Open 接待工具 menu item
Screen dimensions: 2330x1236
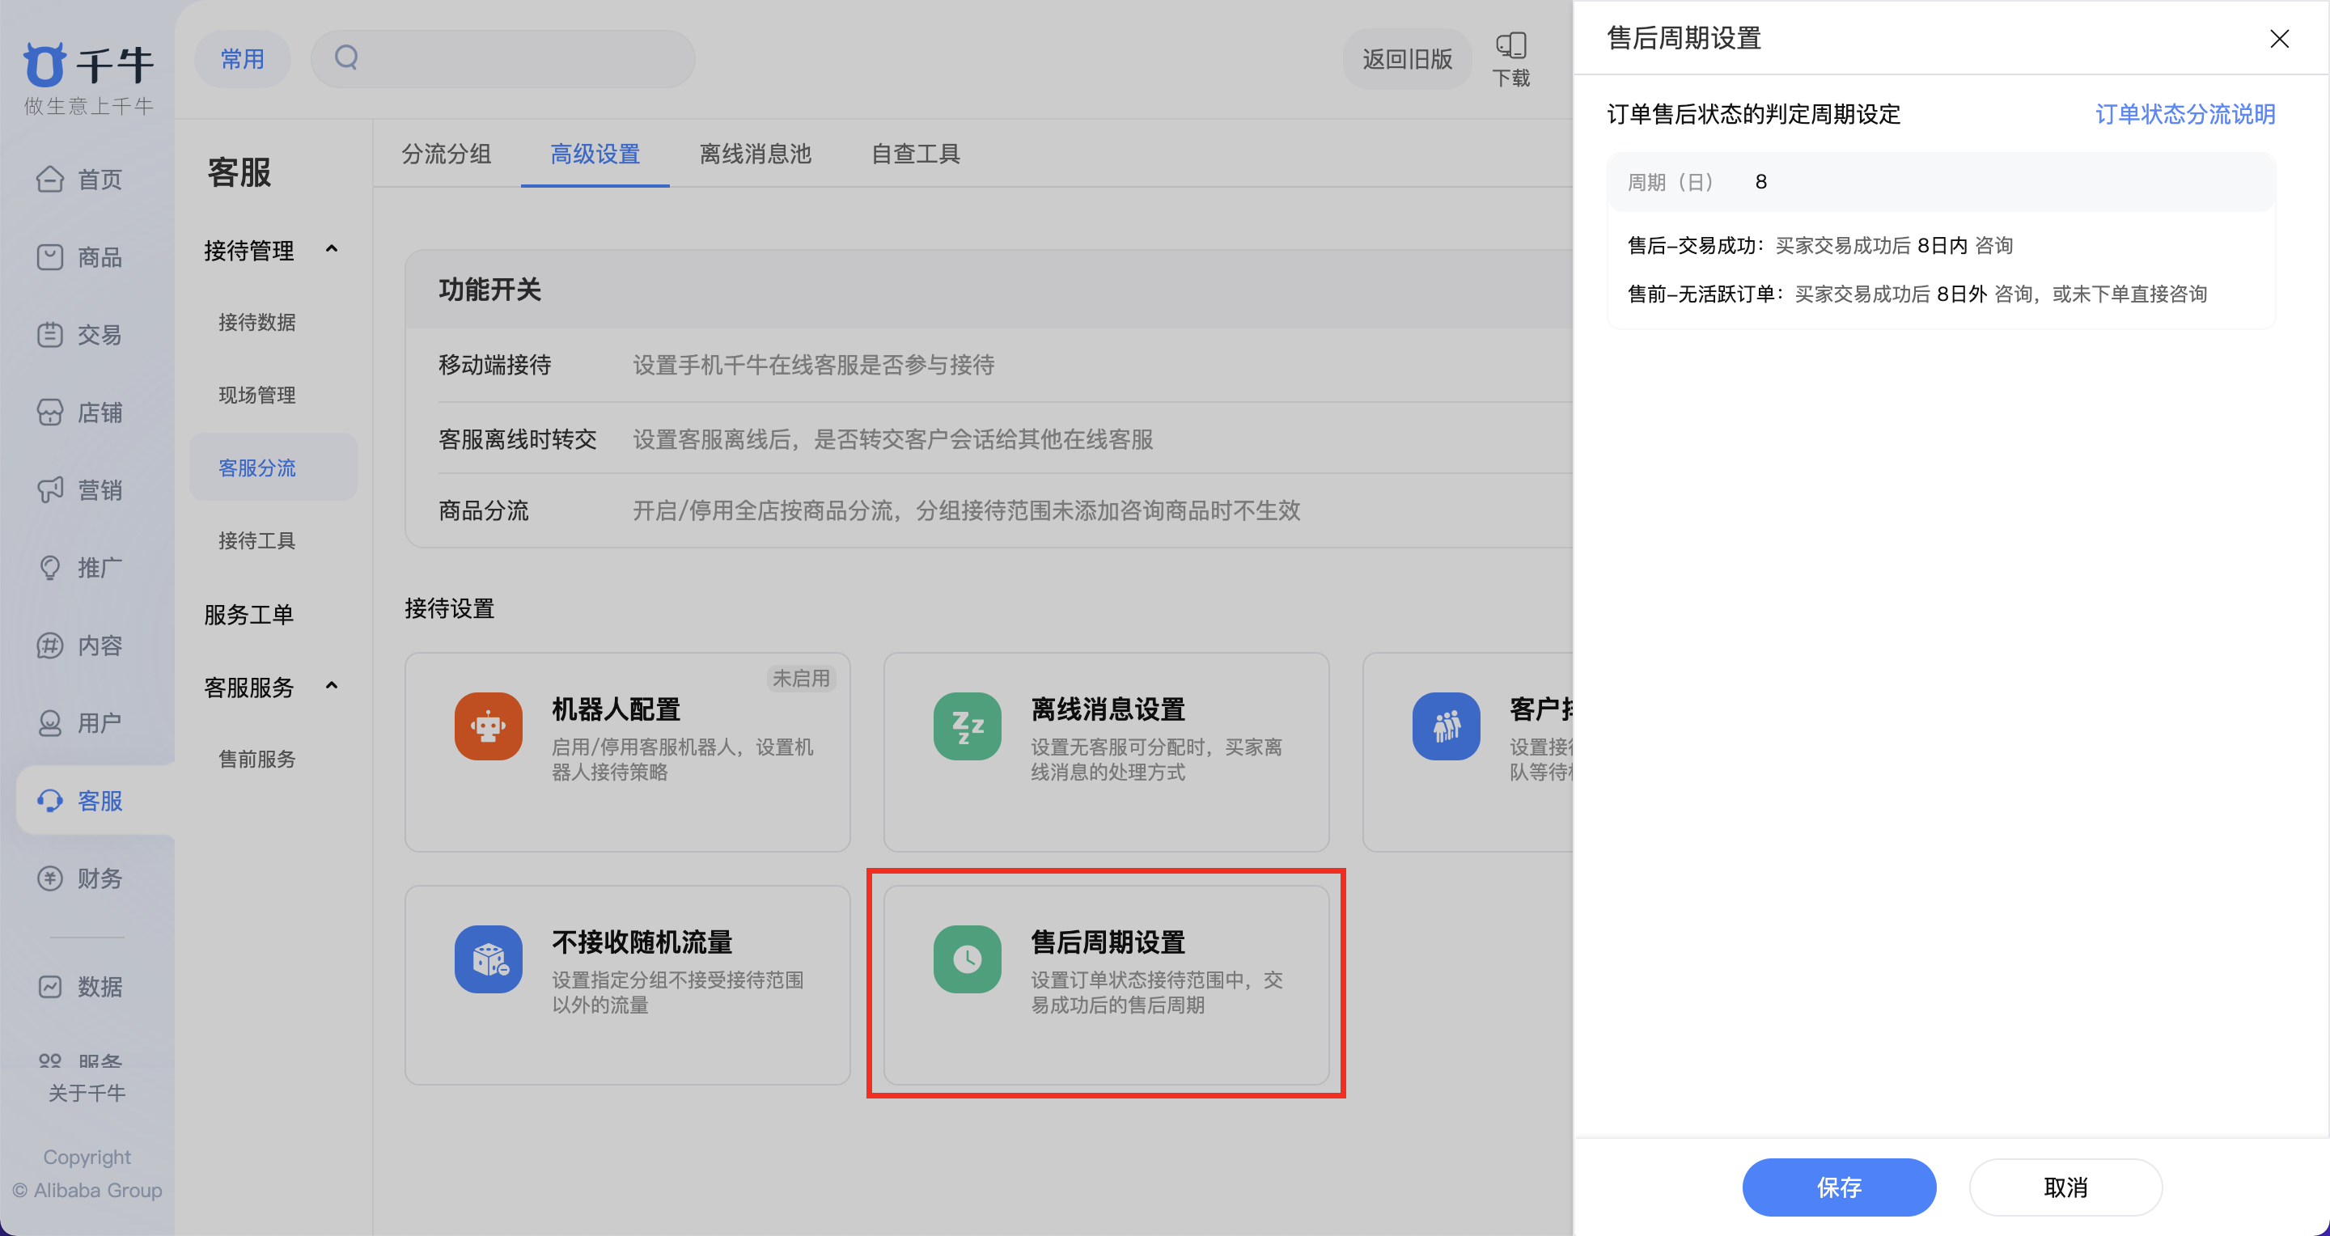pos(257,540)
